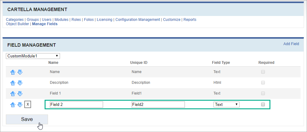This screenshot has width=307, height=132.
Task: Focus the Field 2 name input
Action: coord(76,104)
